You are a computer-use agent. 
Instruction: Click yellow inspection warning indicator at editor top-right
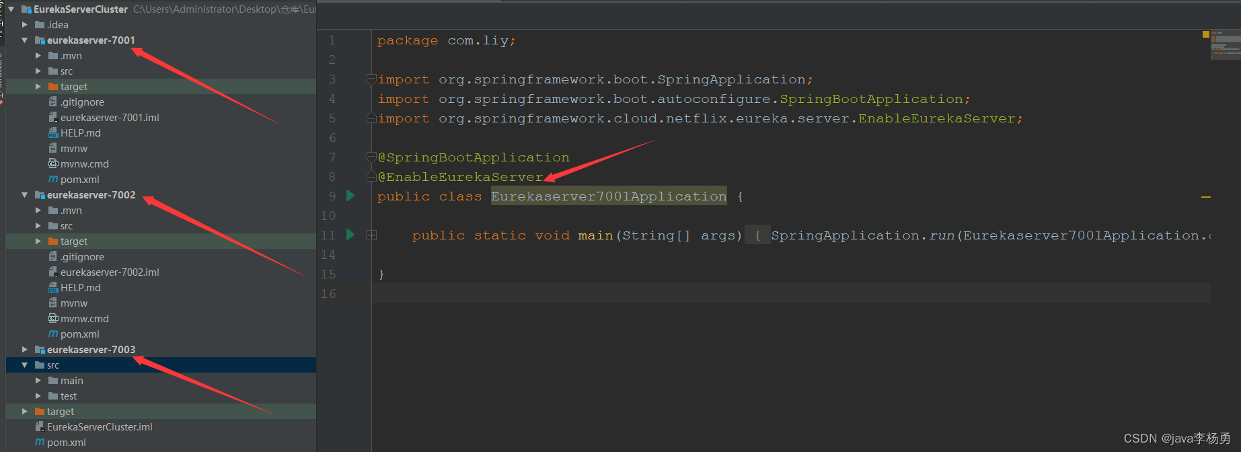(x=1206, y=34)
